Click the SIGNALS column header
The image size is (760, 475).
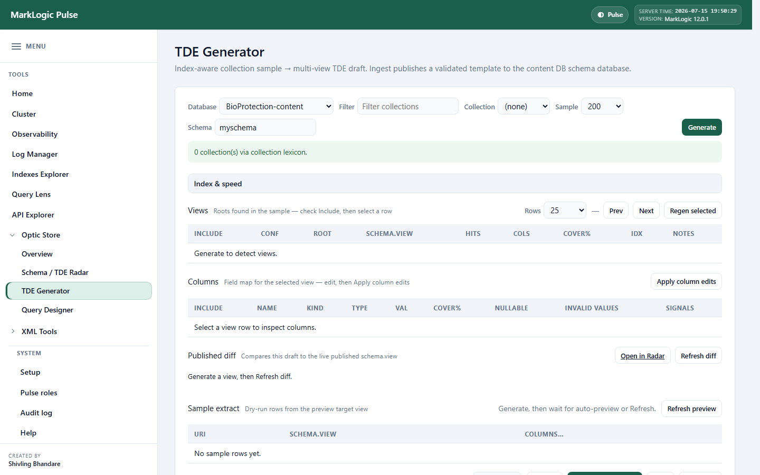(680, 308)
